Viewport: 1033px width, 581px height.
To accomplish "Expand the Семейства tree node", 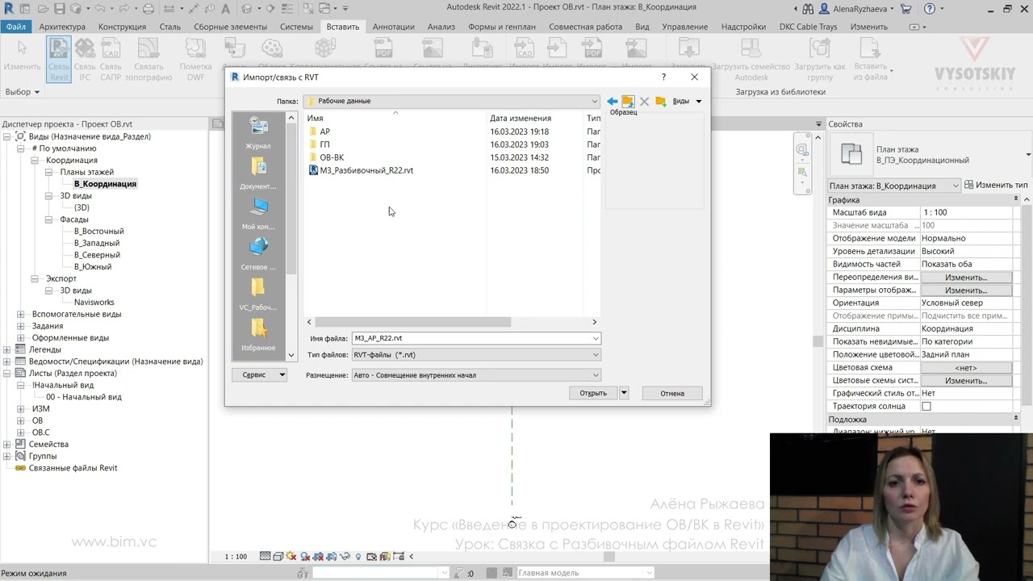I will click(x=7, y=445).
